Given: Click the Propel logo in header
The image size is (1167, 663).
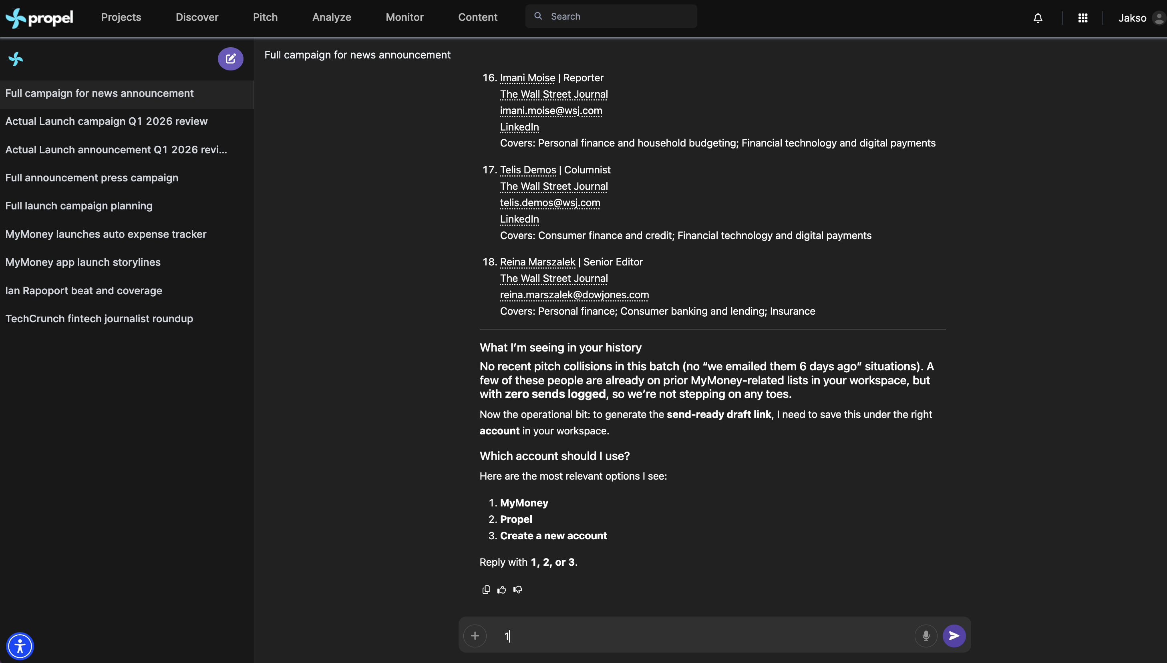Looking at the screenshot, I should tap(39, 18).
